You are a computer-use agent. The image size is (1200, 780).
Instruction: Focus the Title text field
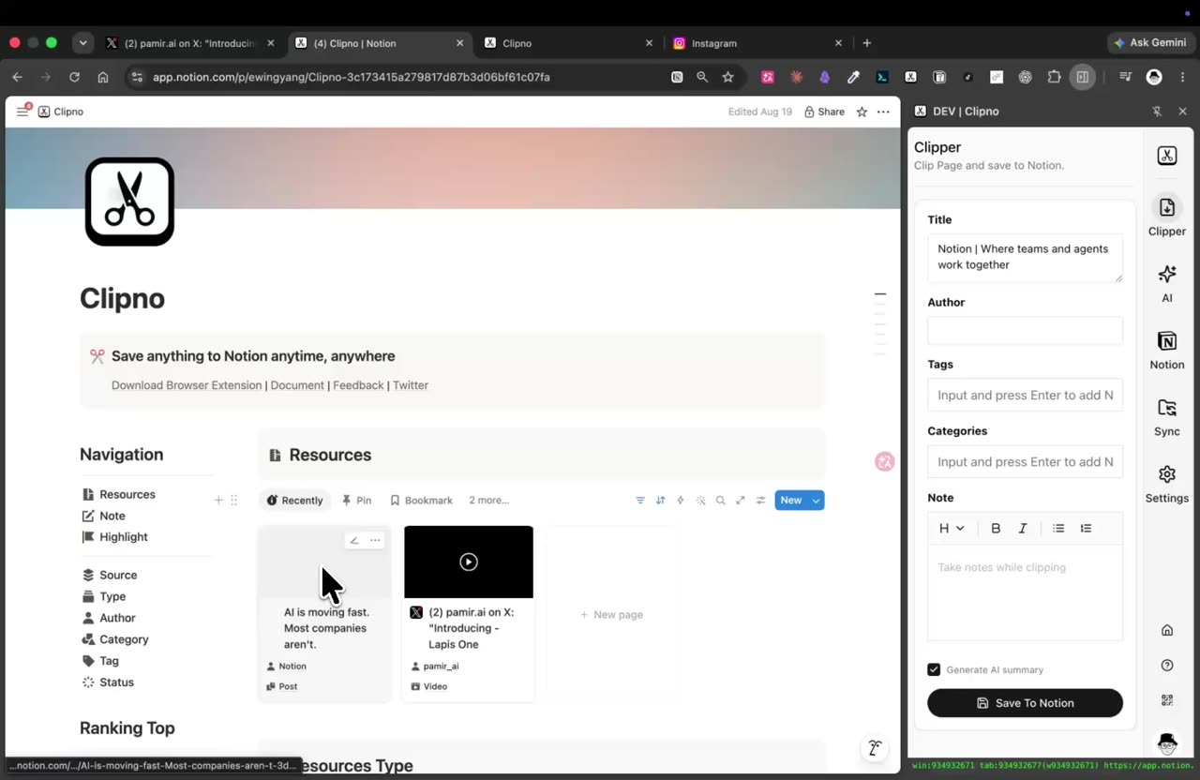(1025, 258)
